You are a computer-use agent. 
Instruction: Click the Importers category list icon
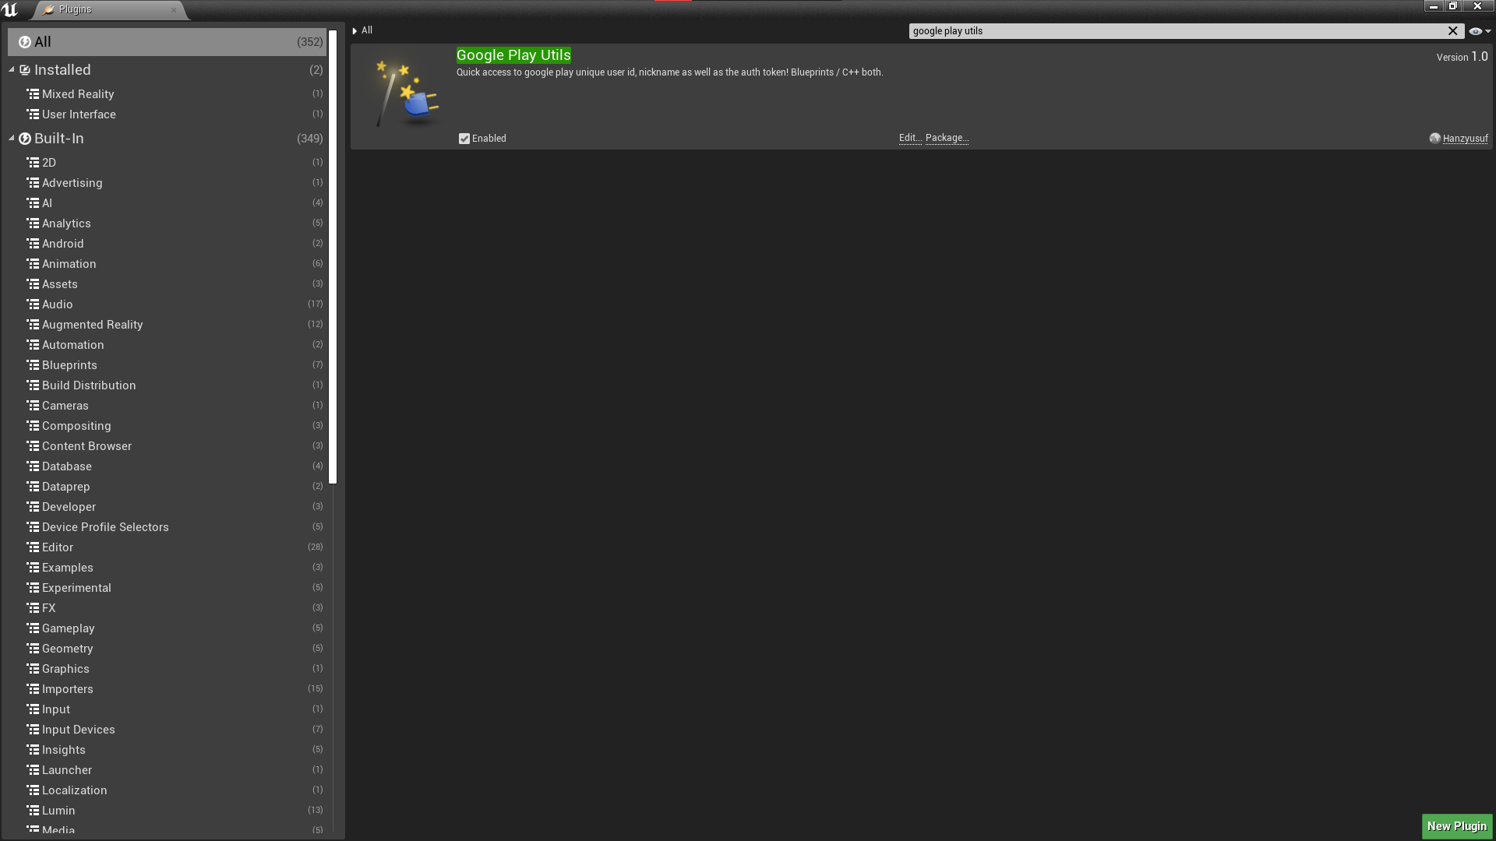(33, 689)
